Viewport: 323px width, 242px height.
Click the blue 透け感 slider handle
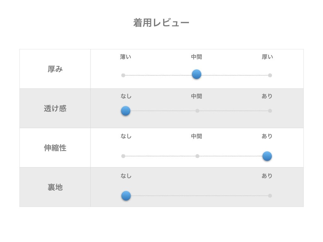pos(126,111)
